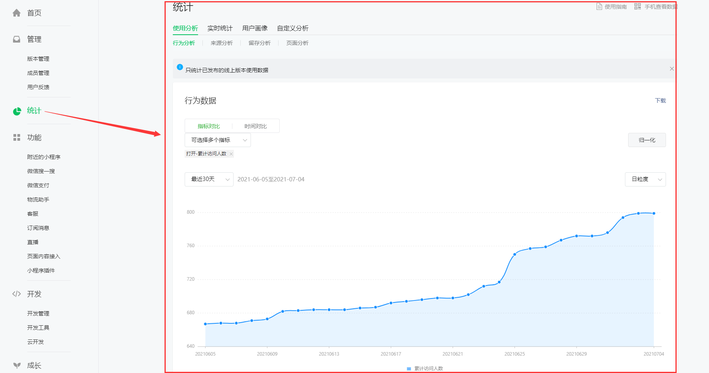Switch to the 使用分析 tab
709x373 pixels.
click(185, 28)
